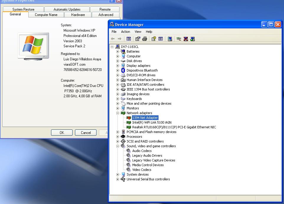Select the Keyboards category icon
The height and width of the screenshot is (204, 284).
pyautogui.click(x=123, y=99)
